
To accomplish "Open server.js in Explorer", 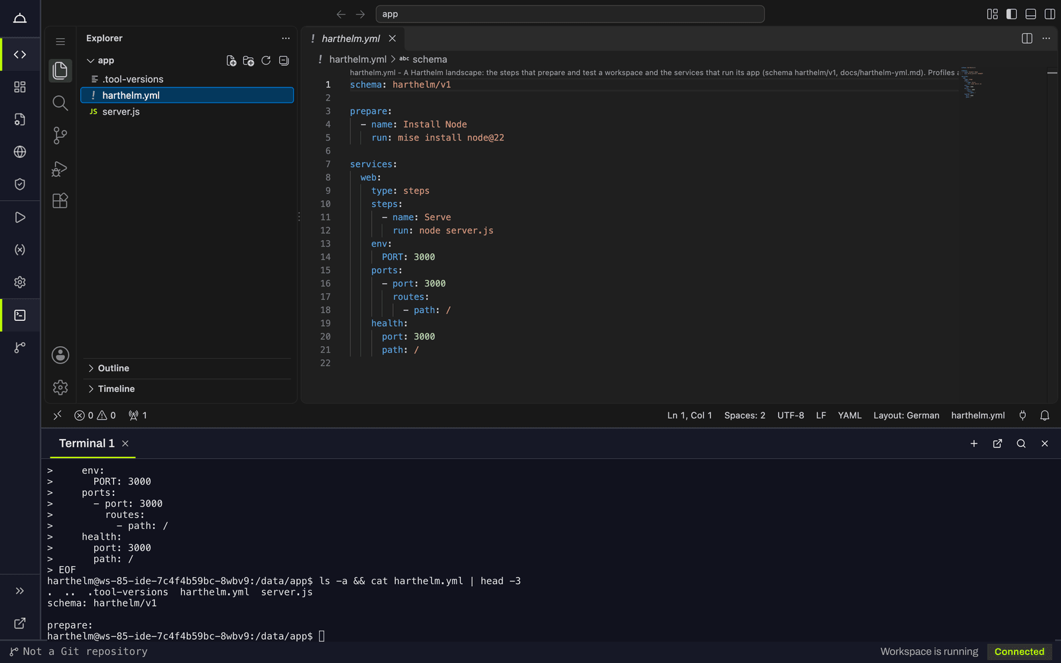I will [187, 111].
